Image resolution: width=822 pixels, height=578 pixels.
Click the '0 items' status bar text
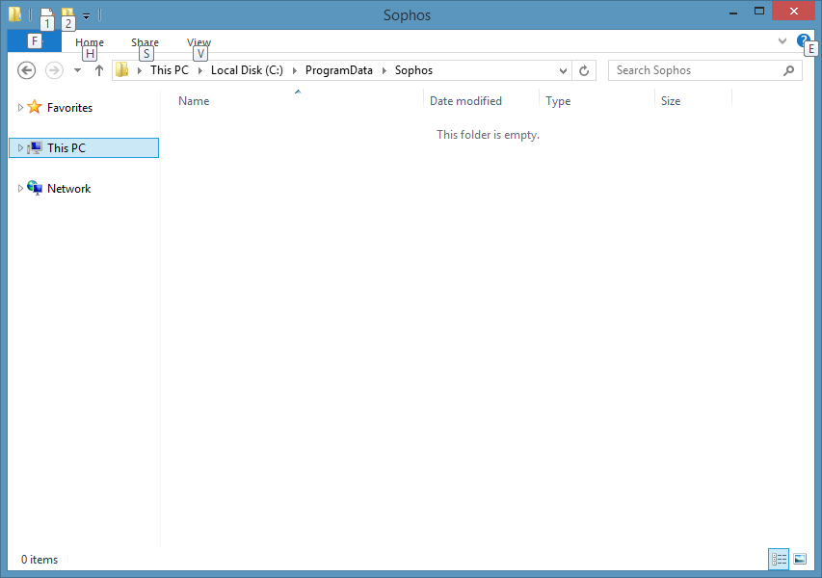pyautogui.click(x=40, y=560)
